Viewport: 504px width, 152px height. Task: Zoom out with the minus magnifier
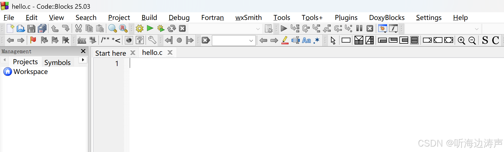[472, 40]
